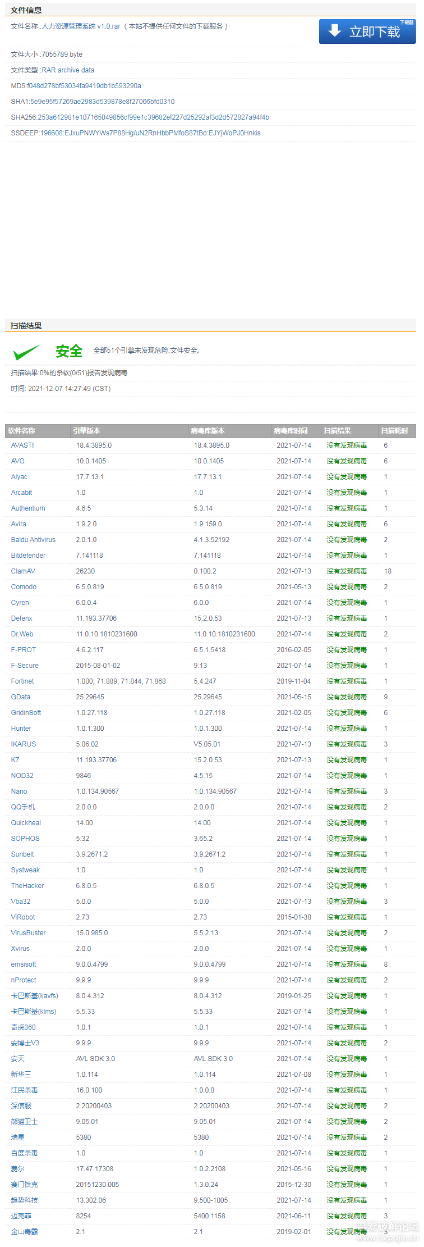Click the 扫描耗时 column header
This screenshot has width=424, height=1247.
point(394,431)
